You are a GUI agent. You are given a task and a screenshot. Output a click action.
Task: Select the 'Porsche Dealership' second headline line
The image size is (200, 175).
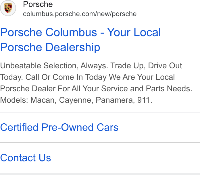click(x=50, y=47)
